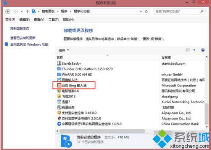Click the 有道词典 program icon
Image resolution: width=211 pixels, height=150 pixels.
point(59,107)
